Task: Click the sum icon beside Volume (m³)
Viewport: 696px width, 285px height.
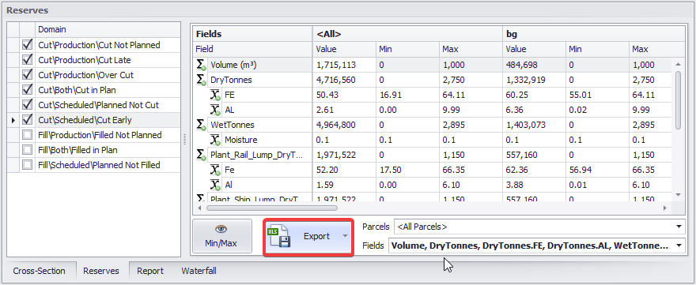Action: pos(202,66)
